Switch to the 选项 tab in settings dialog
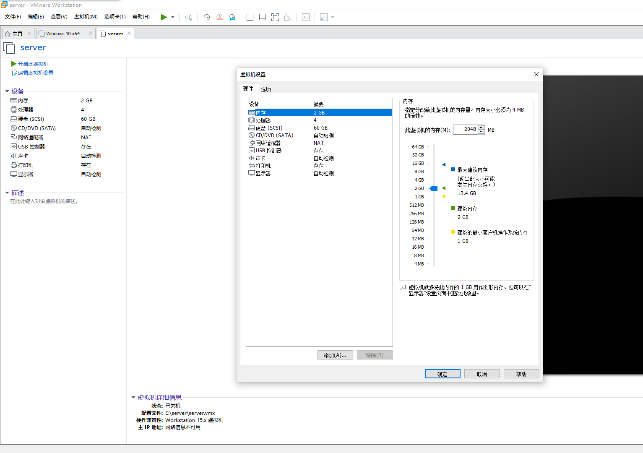This screenshot has height=453, width=643. 266,89
